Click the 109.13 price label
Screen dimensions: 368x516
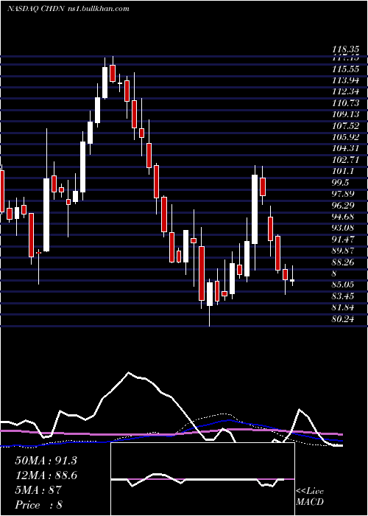[x=346, y=114]
